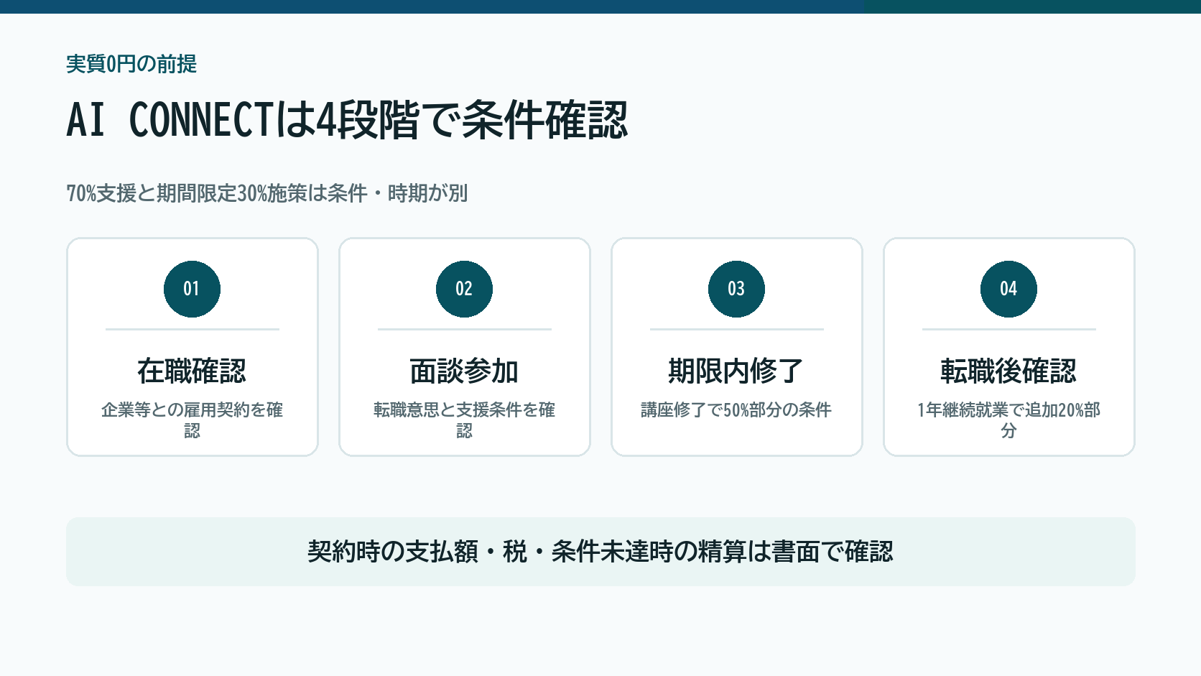The height and width of the screenshot is (676, 1201).
Task: Click the '面談参加' card heading
Action: pyautogui.click(x=464, y=371)
